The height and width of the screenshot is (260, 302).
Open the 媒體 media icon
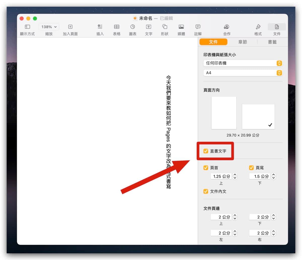[x=181, y=27]
